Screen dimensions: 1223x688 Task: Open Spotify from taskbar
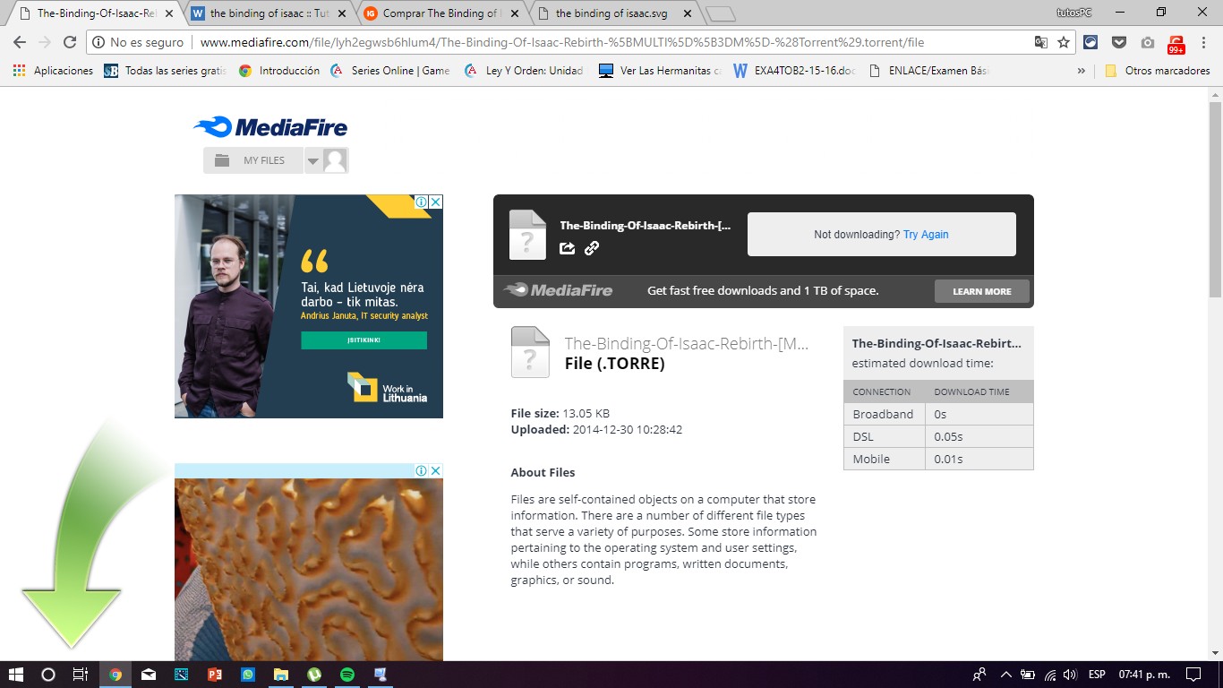tap(347, 675)
